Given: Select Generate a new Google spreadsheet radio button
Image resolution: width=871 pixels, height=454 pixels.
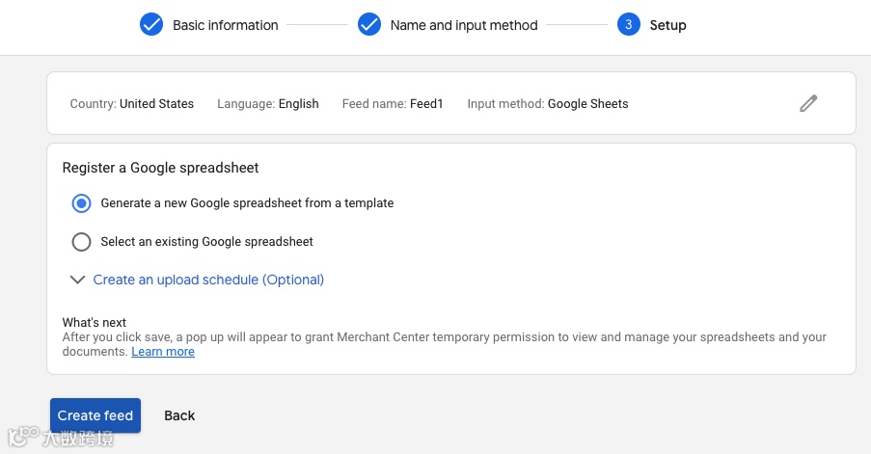Looking at the screenshot, I should 82,203.
